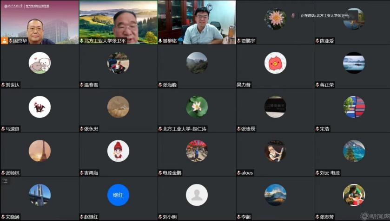Click the muted mic icon next to 宋浩
Image resolution: width=390 pixels, height=221 pixels.
tap(317, 129)
